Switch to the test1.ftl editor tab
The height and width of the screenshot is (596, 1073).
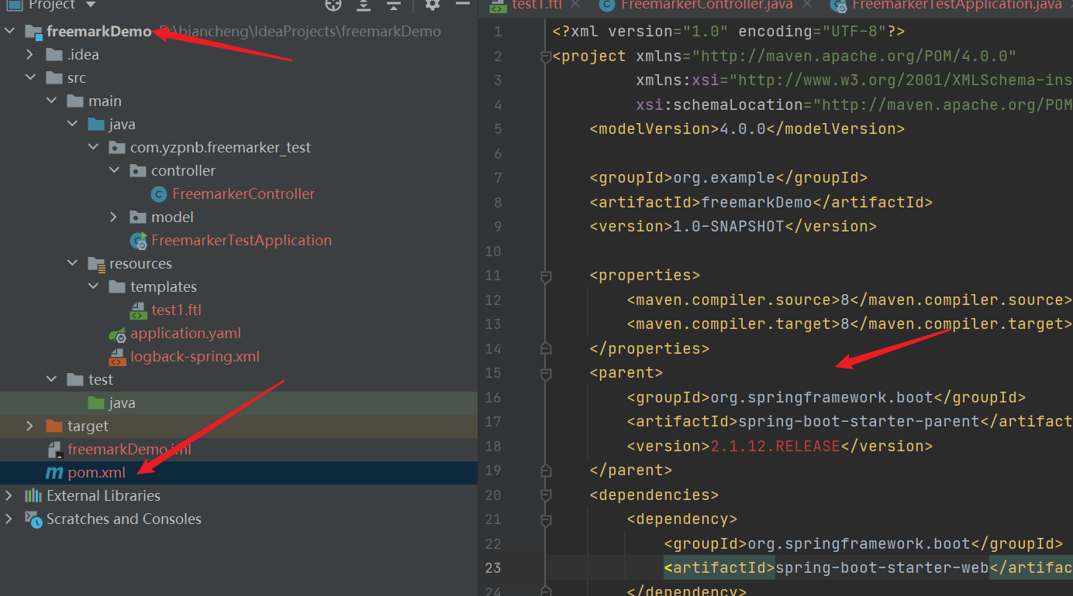pos(536,5)
